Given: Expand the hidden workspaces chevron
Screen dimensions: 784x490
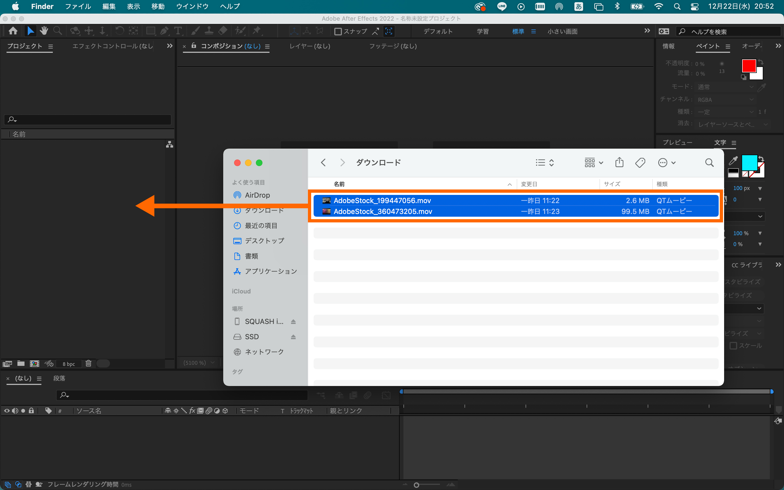Looking at the screenshot, I should (647, 31).
